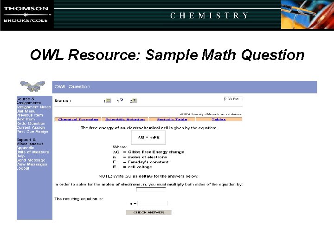Click the Thomson Brooks/Cole logo

27,15
